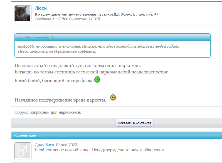222x163 pixels.
Task: Open the forum link Вопросник для наркоманов
Action: 55,112
